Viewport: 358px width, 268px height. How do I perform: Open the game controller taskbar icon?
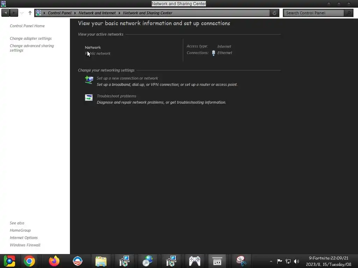click(194, 261)
